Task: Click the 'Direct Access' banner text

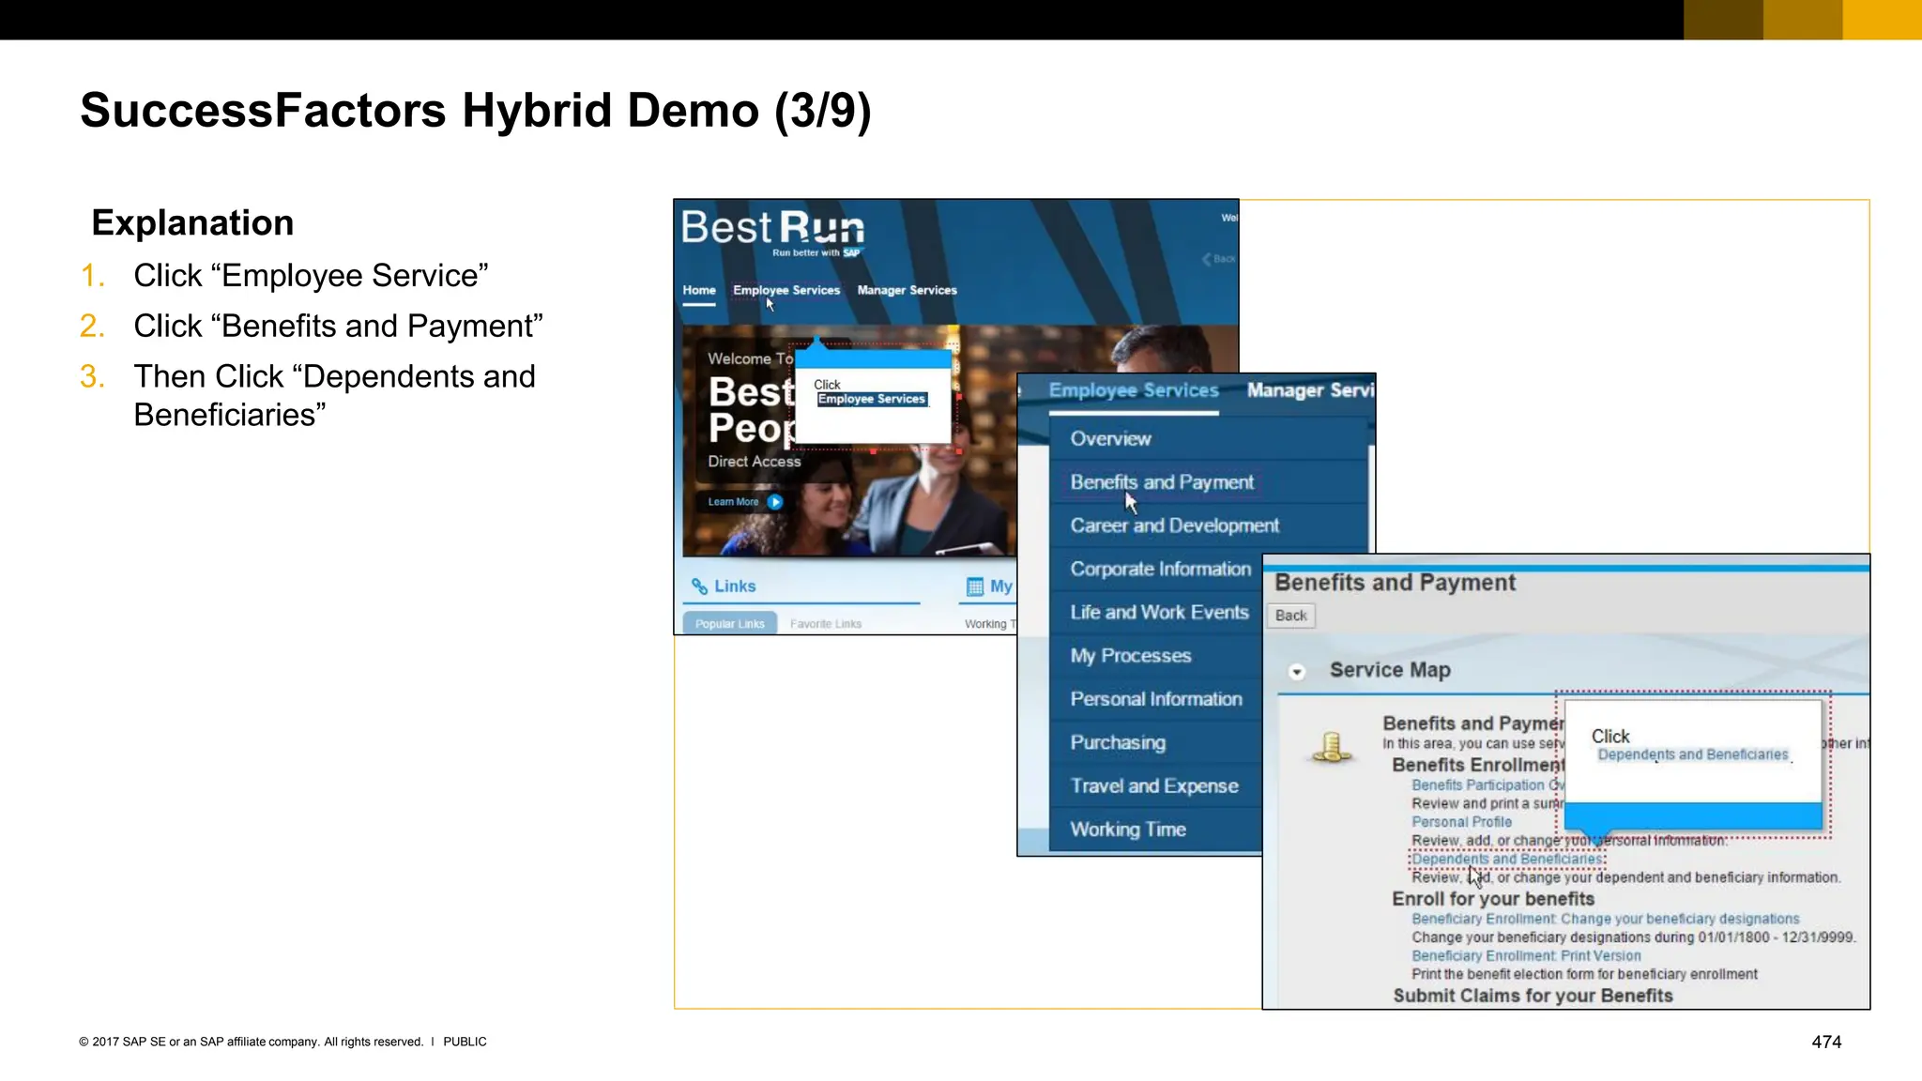Action: tap(755, 462)
